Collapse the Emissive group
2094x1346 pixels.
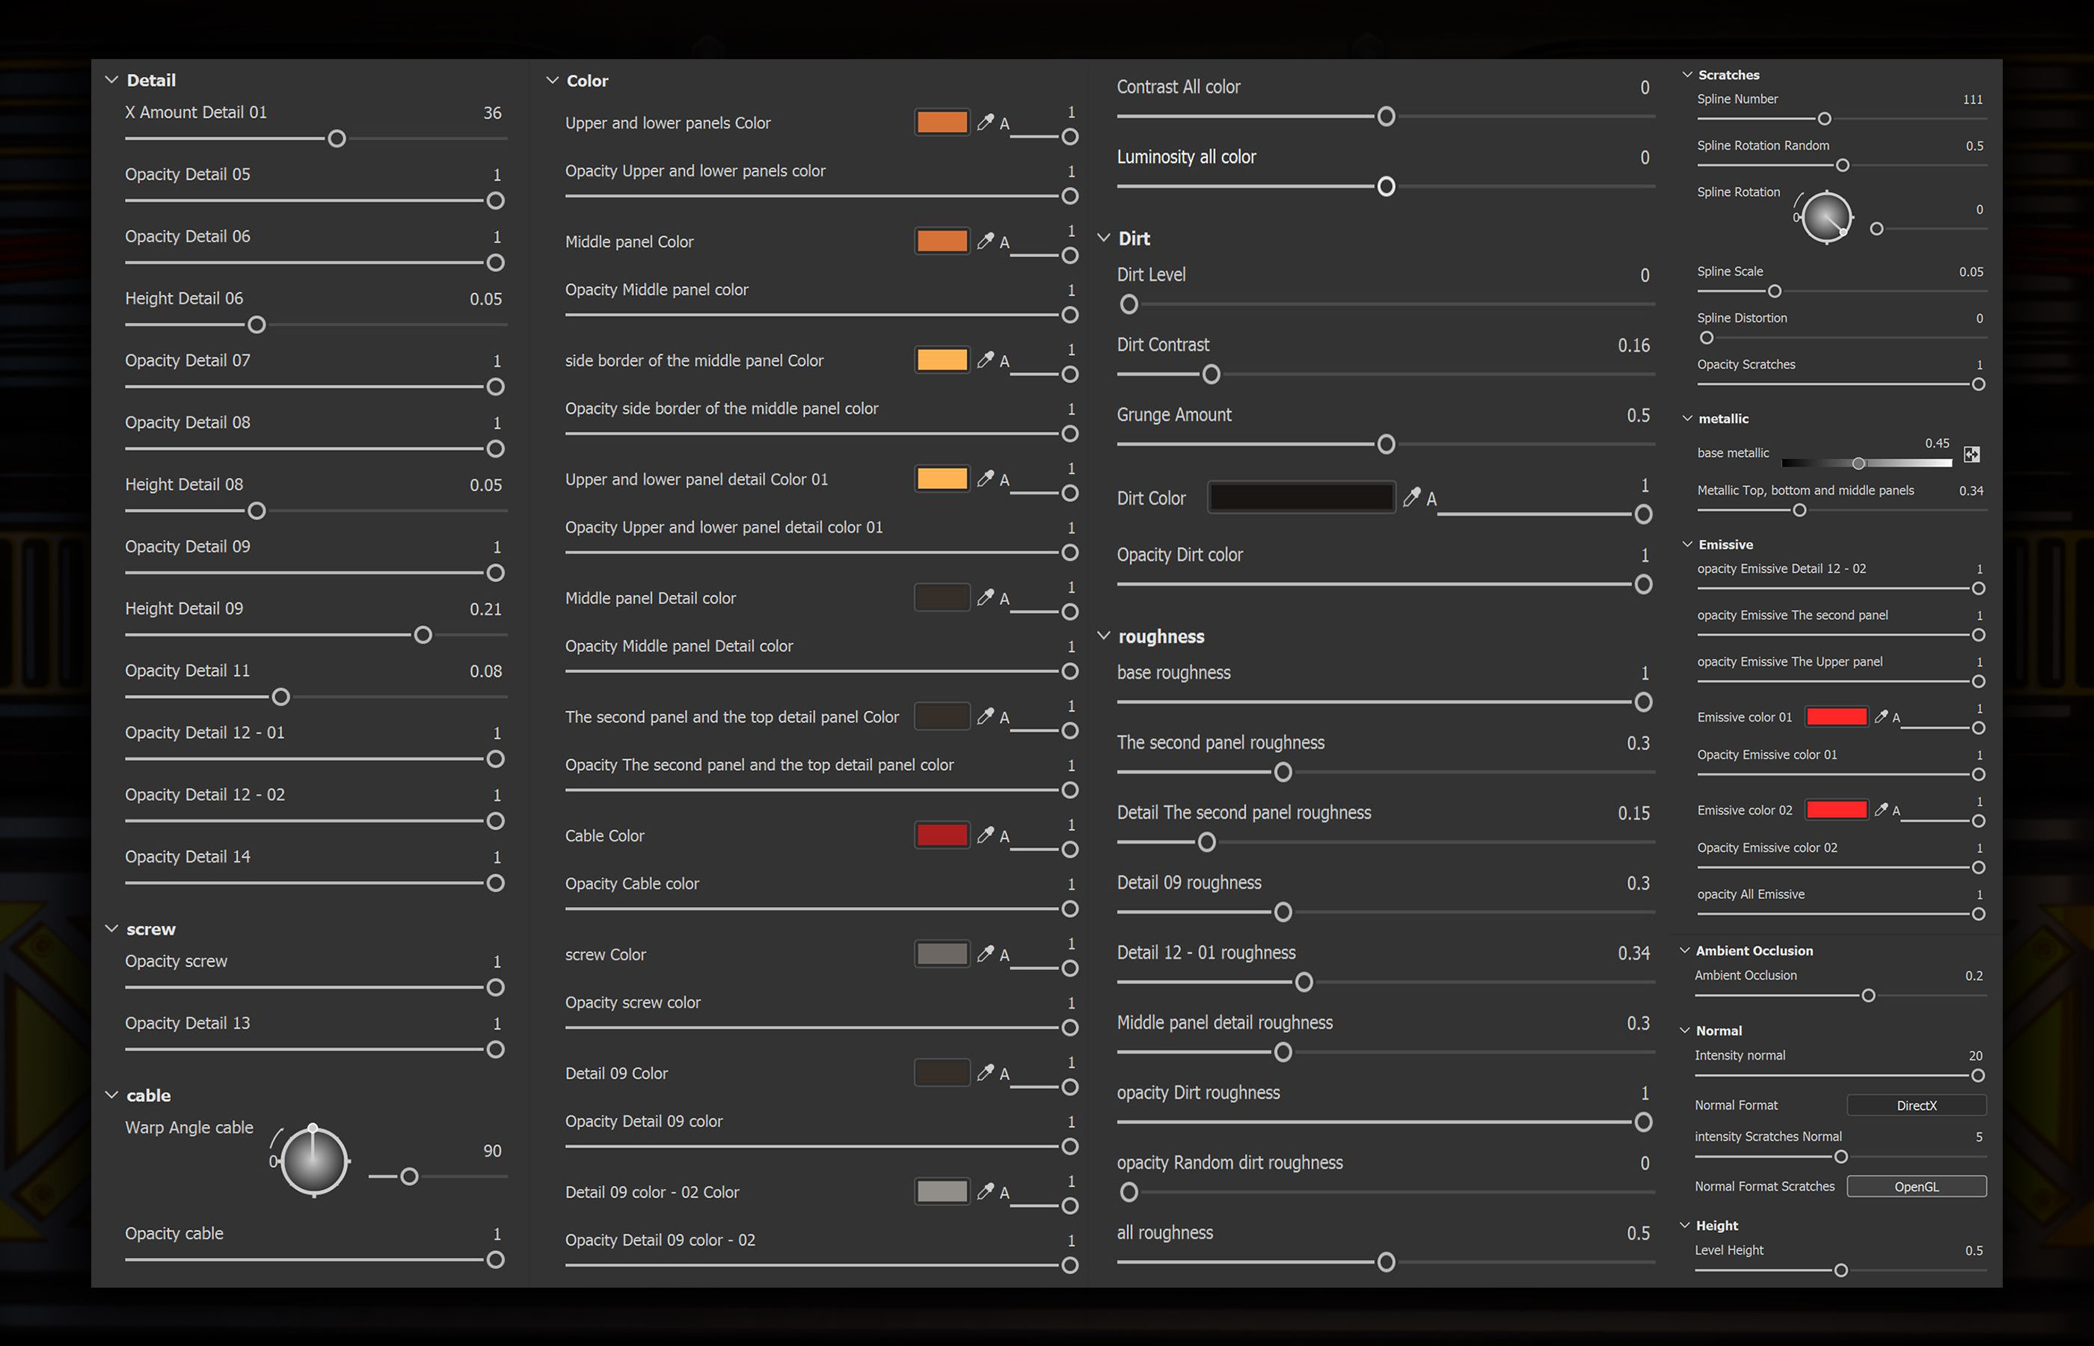(x=1688, y=544)
